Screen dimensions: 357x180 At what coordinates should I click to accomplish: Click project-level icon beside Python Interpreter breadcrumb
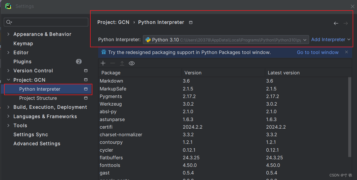(x=191, y=22)
